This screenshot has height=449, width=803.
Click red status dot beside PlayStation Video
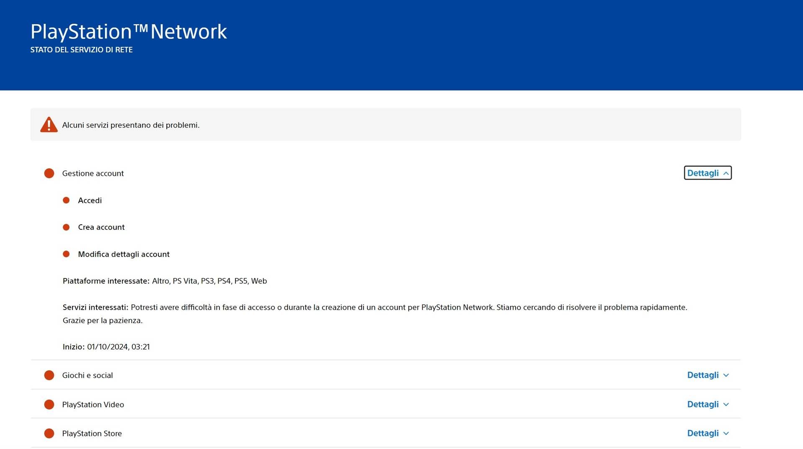coord(49,404)
